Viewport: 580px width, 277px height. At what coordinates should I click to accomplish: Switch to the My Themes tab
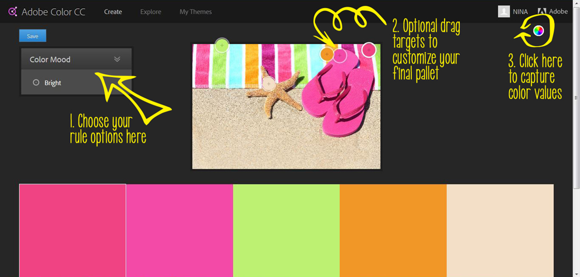196,12
